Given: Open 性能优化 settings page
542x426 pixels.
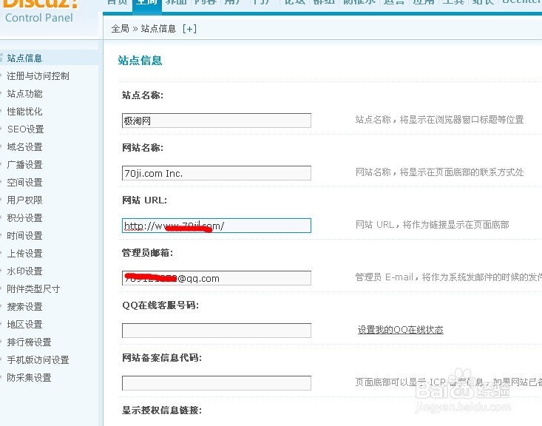Looking at the screenshot, I should (x=24, y=112).
